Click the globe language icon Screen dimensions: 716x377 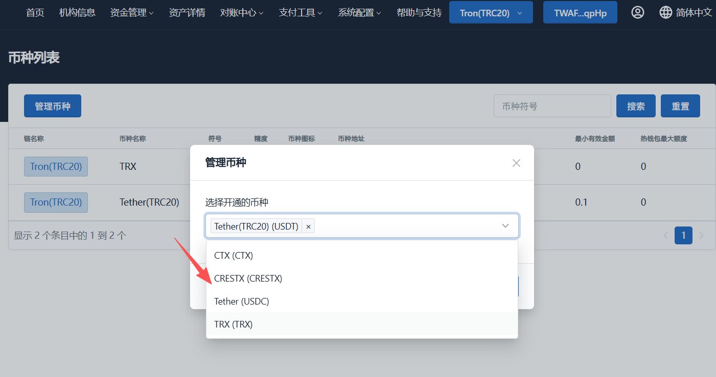pos(665,12)
